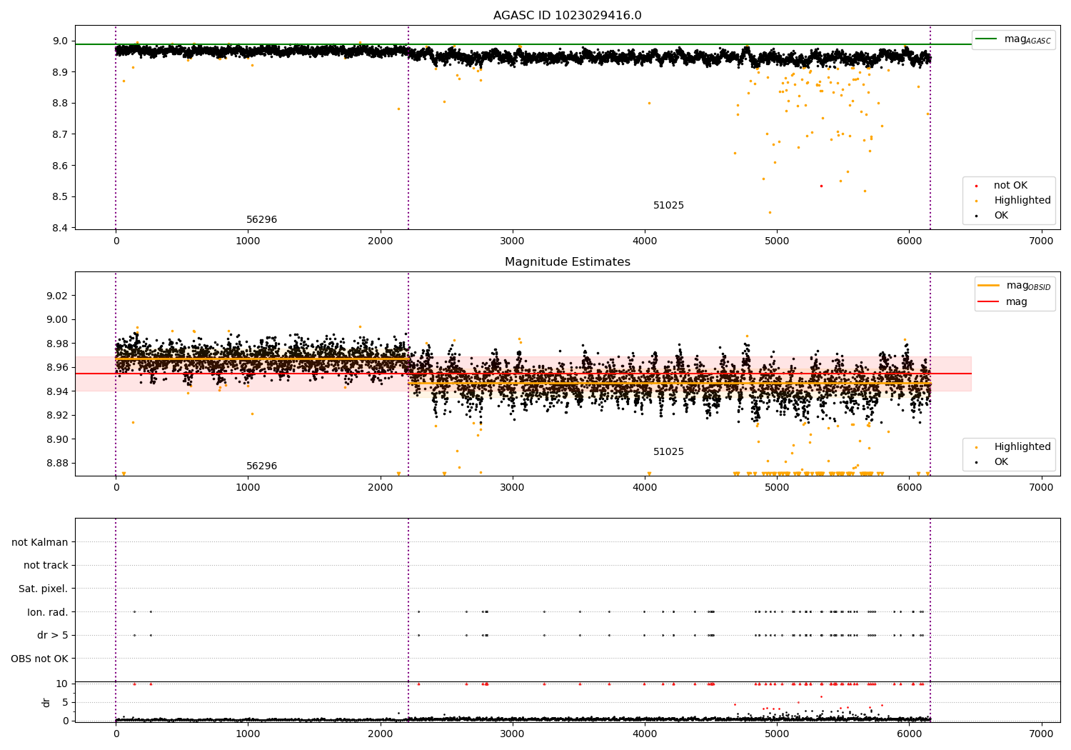Click the '9.00' y-axis tick label
The width and height of the screenshot is (1071, 750).
point(57,320)
